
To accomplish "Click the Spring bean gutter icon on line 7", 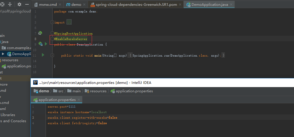I will tap(40, 33).
